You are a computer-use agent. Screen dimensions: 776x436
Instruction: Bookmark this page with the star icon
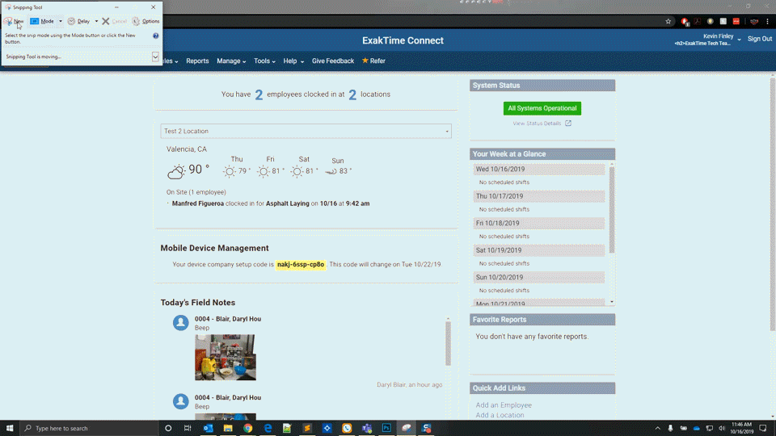[668, 21]
